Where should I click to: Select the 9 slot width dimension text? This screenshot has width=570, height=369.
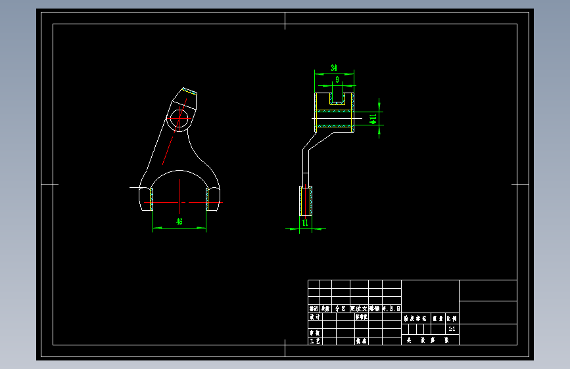click(337, 79)
